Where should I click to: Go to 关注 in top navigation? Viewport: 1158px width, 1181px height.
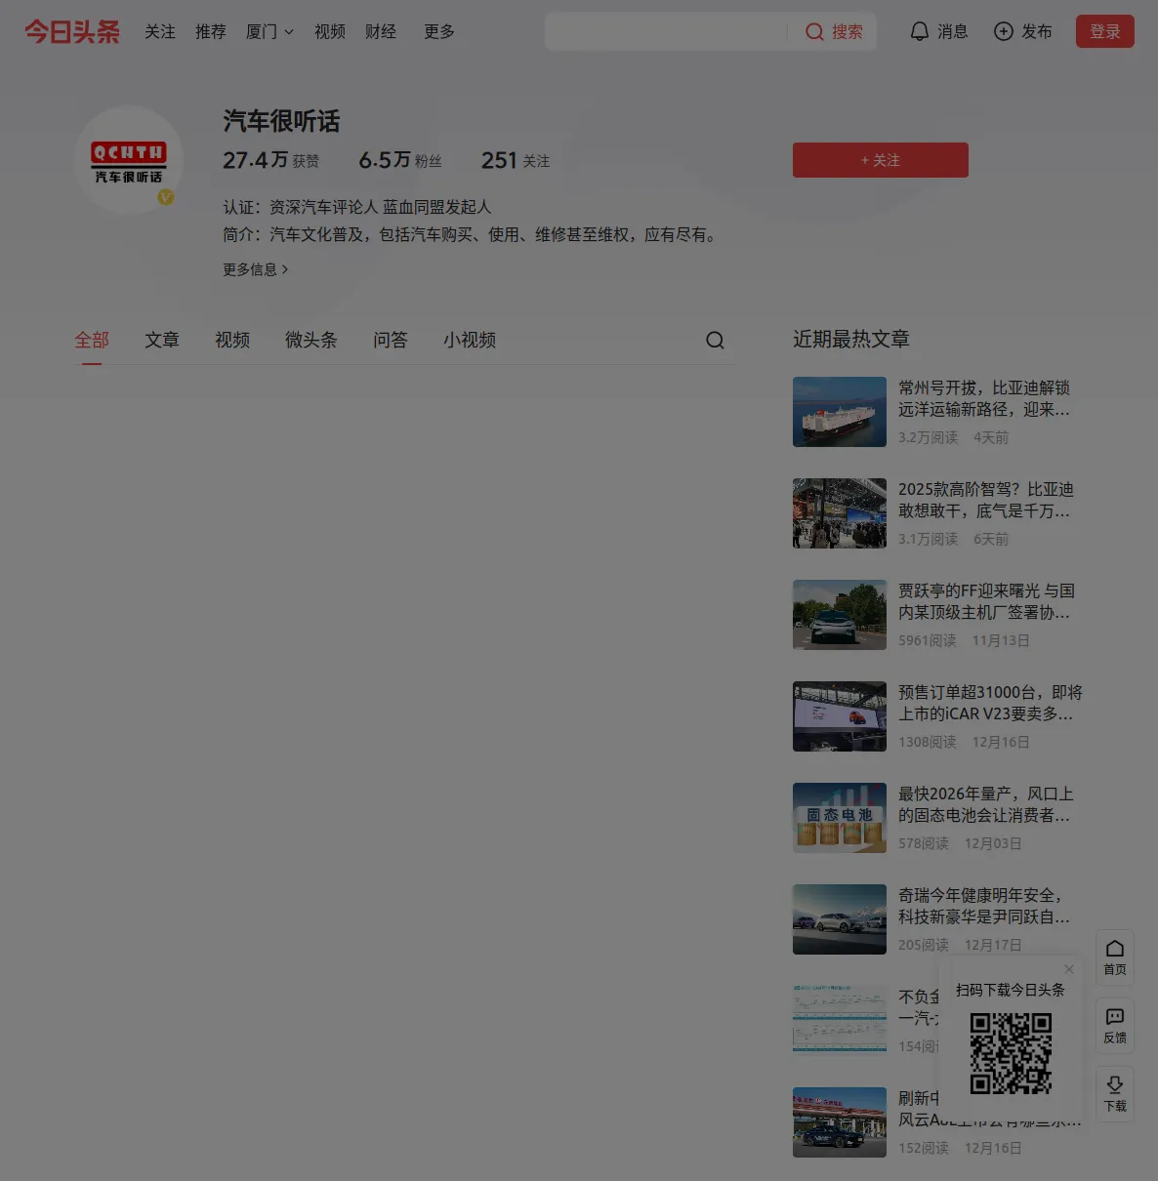(x=160, y=31)
